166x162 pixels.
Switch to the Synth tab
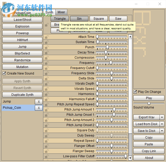click(x=49, y=12)
